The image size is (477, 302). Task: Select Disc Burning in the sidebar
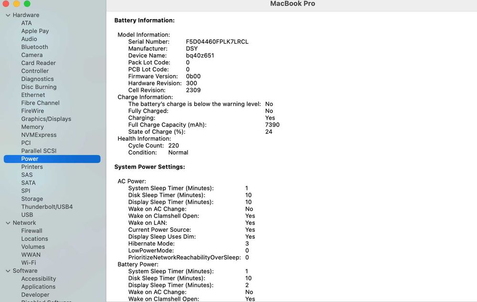pyautogui.click(x=39, y=87)
